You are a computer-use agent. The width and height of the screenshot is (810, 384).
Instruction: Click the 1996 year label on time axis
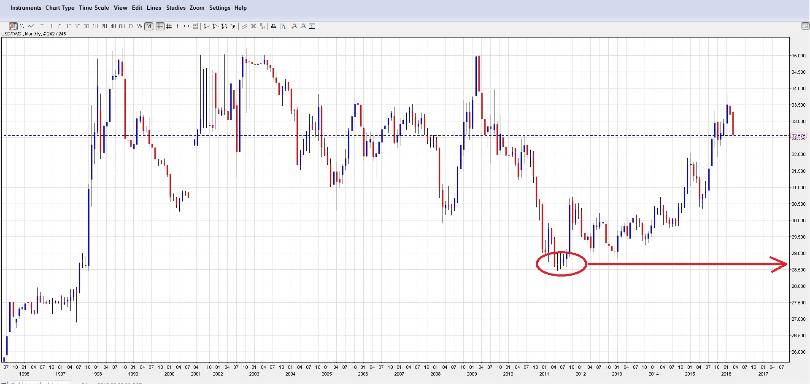click(x=24, y=374)
